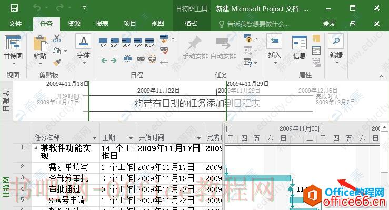
Task: Mark task 0% complete
Action: click(103, 43)
